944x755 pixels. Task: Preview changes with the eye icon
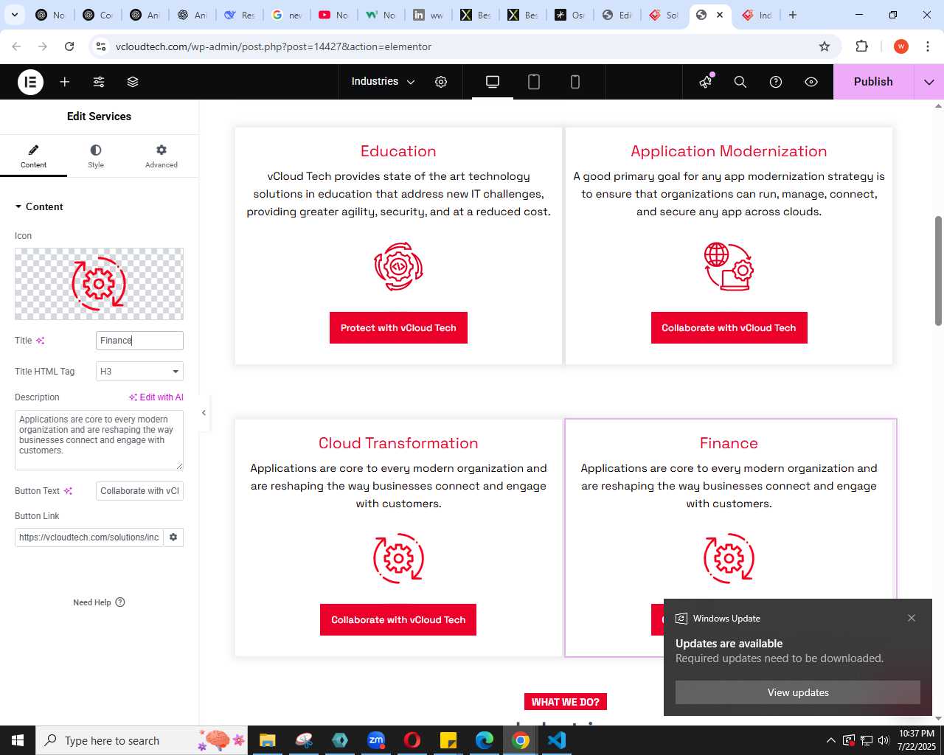tap(811, 82)
